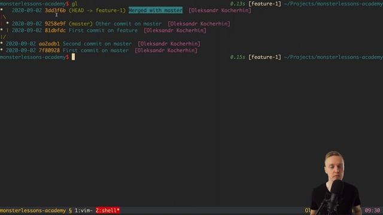Click the commit hash '7f80928'
The image size is (383, 215).
tap(49, 50)
